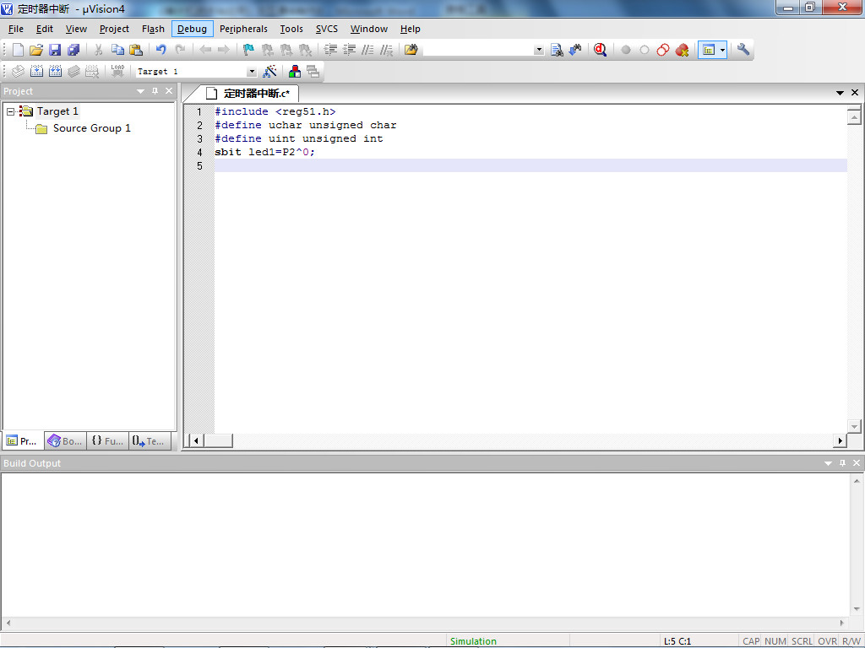The width and height of the screenshot is (865, 648).
Task: Open the find text combo box dropdown
Action: coord(539,50)
